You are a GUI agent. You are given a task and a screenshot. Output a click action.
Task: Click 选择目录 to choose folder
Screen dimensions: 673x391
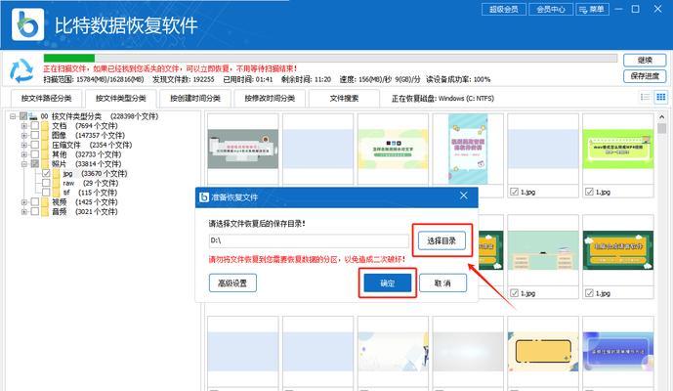[x=442, y=240]
